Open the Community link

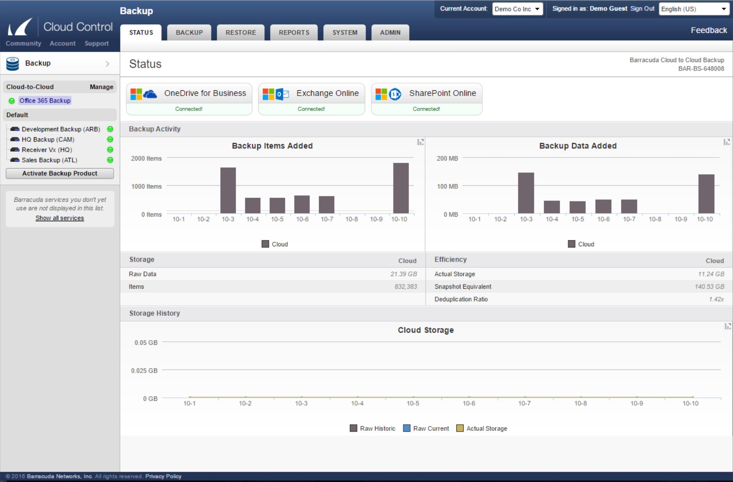coord(23,43)
